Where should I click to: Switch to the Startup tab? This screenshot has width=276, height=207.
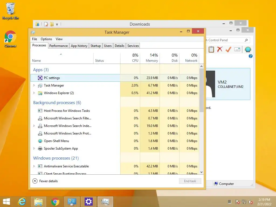tap(96, 46)
